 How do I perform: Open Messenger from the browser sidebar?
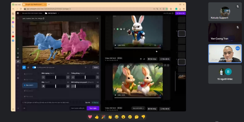[x=13, y=22]
